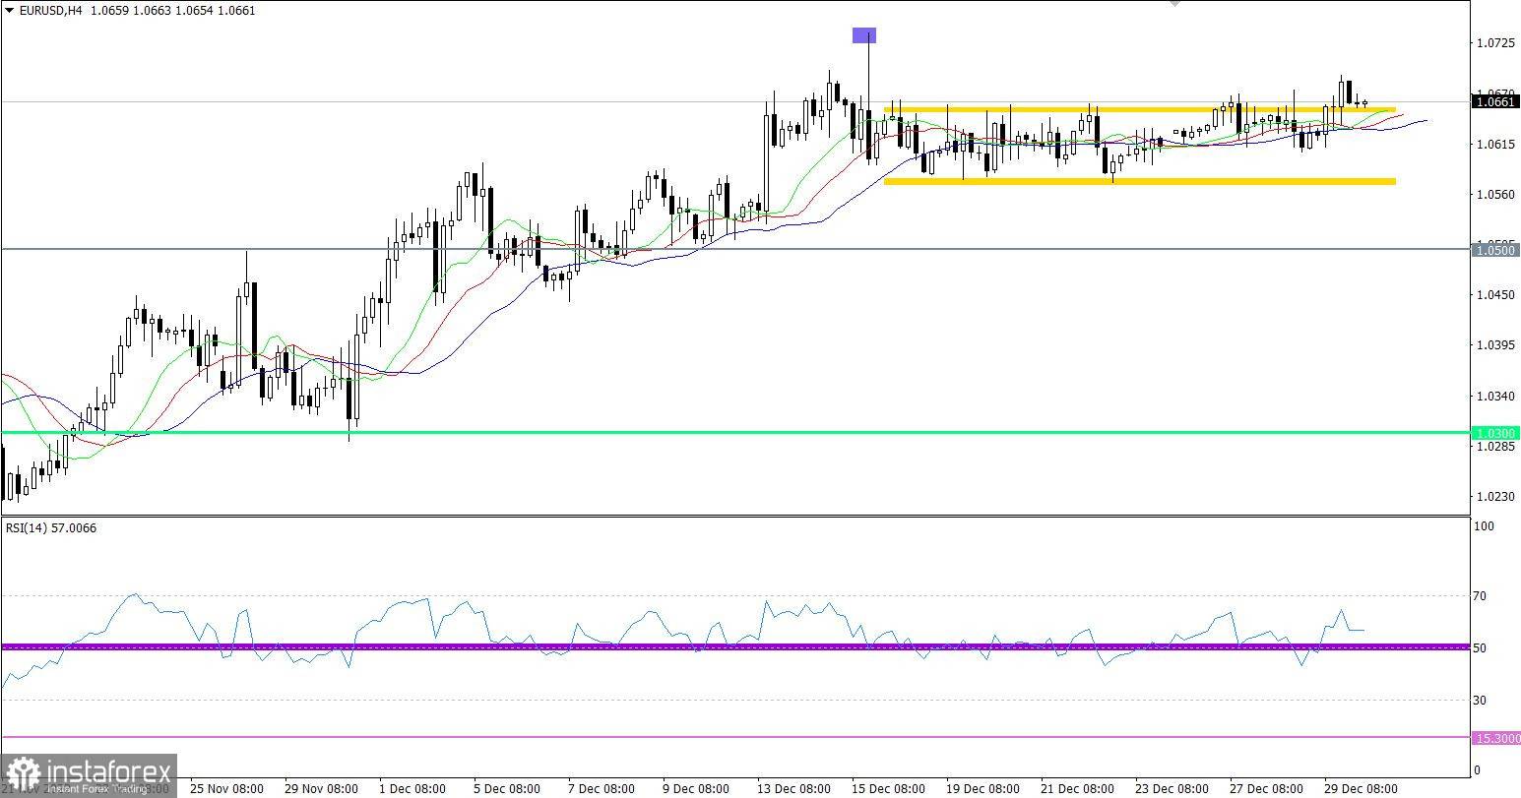Click the 13 Dec 08:00 time label
1521x798 pixels.
tap(793, 789)
